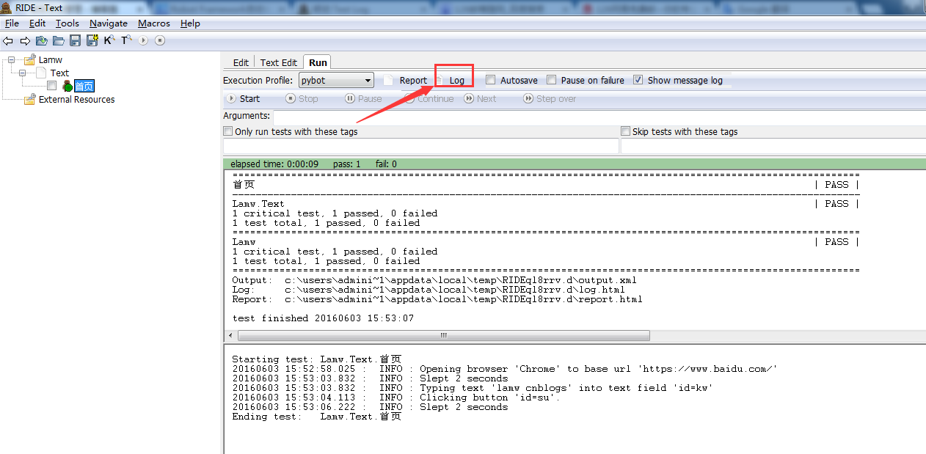The width and height of the screenshot is (926, 454).
Task: Select the Lamw tree item label
Action: pyautogui.click(x=51, y=60)
